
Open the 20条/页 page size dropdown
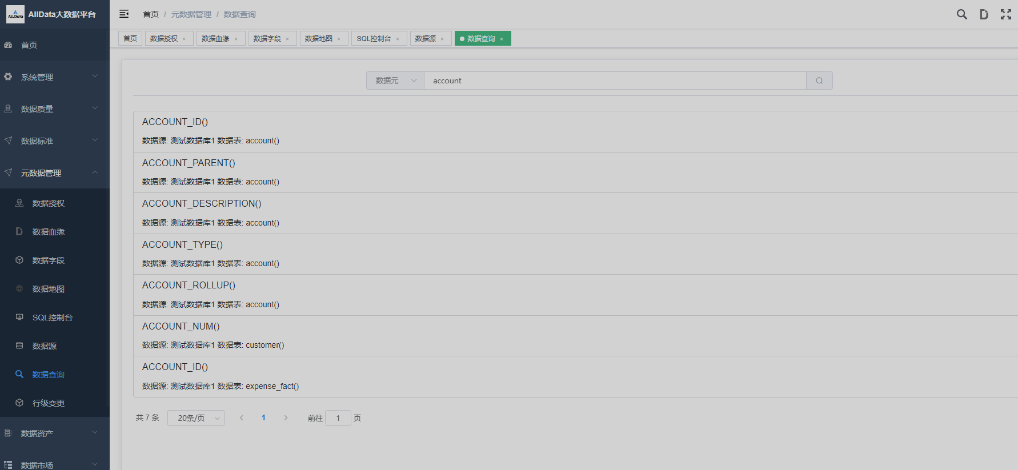196,418
